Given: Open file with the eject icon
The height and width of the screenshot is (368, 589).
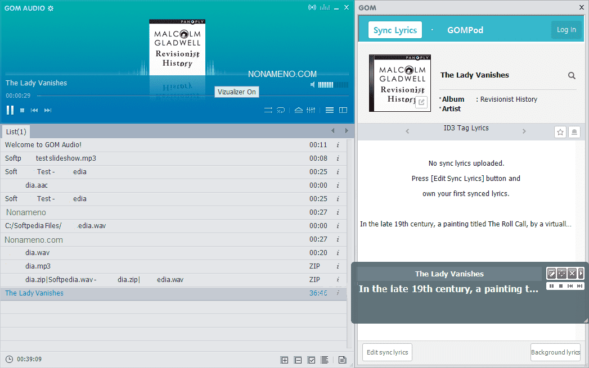Looking at the screenshot, I should [299, 110].
